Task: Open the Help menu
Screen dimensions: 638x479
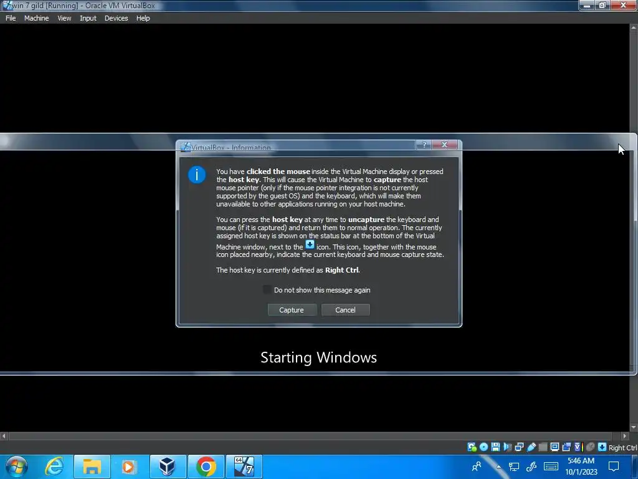Action: [x=143, y=18]
